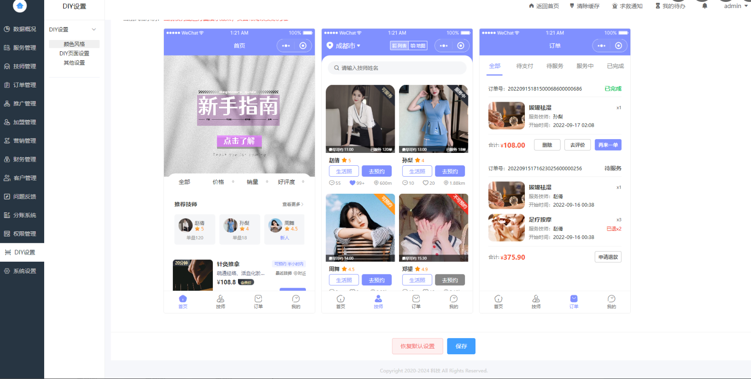Click 返回首页 in the top bar

click(x=544, y=6)
